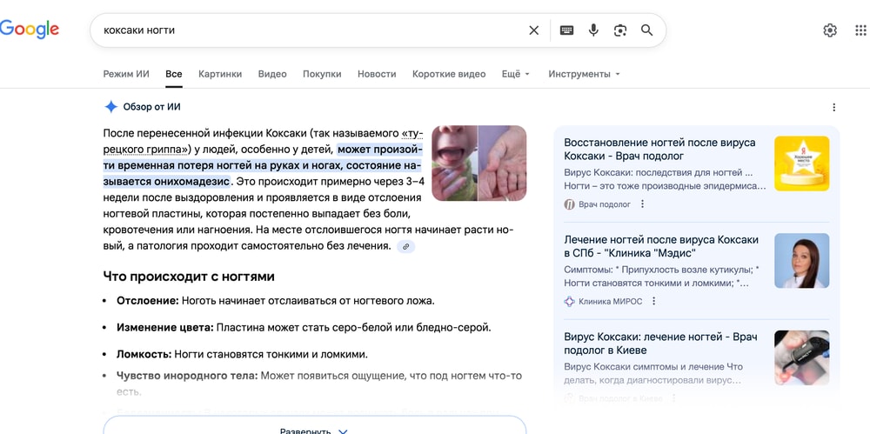Expand the Ещё dropdown
870x434 pixels.
tap(515, 74)
